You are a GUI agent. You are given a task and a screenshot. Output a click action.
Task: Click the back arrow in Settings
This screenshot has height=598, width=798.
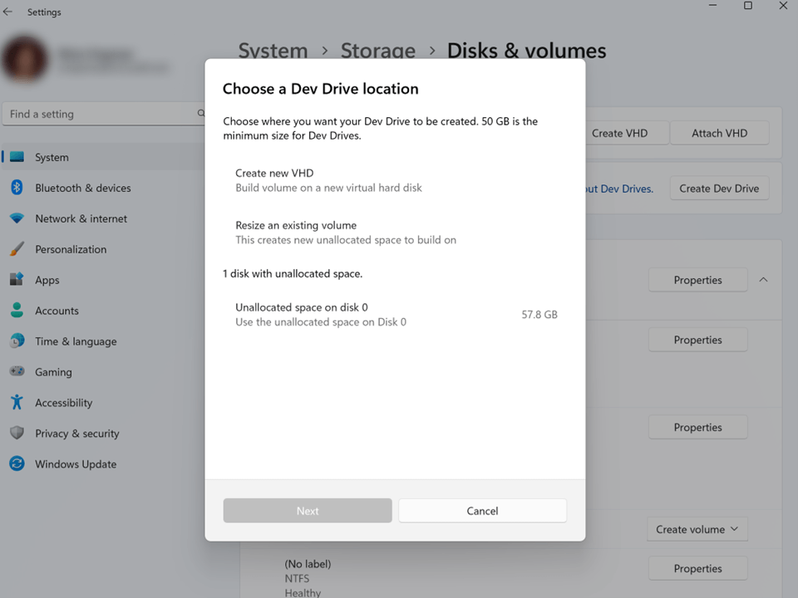[9, 12]
